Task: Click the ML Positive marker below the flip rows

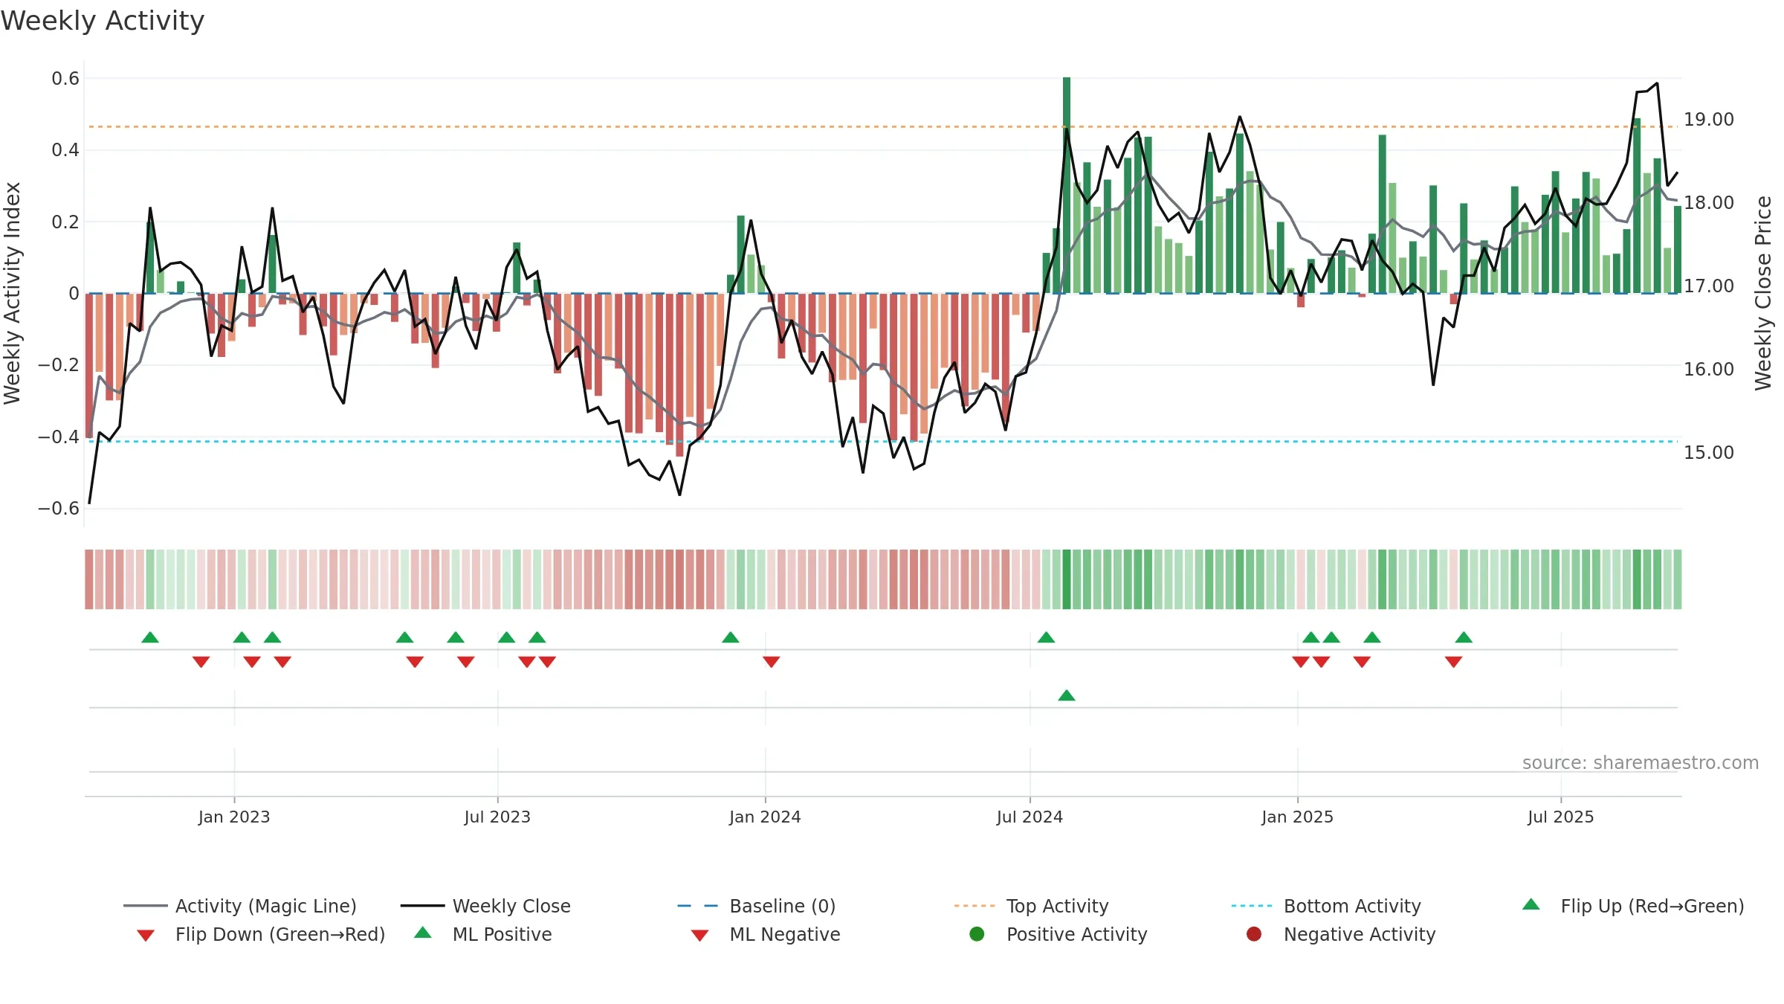Action: click(1067, 695)
